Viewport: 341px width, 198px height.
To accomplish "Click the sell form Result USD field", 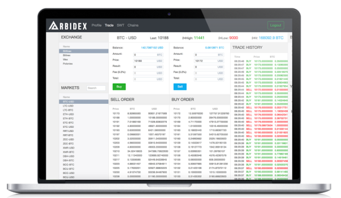I will tap(209, 67).
